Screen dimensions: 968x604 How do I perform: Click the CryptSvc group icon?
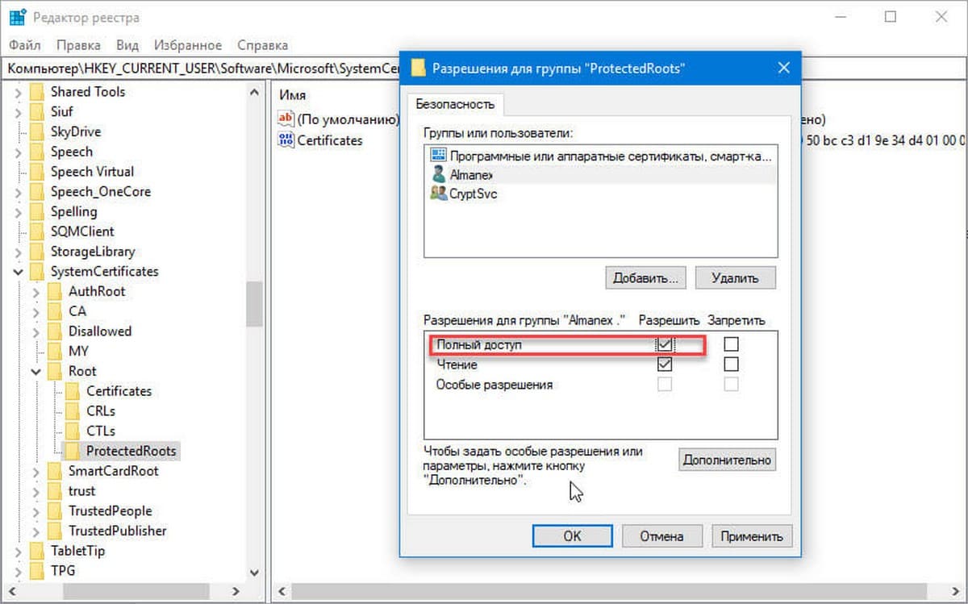[439, 194]
